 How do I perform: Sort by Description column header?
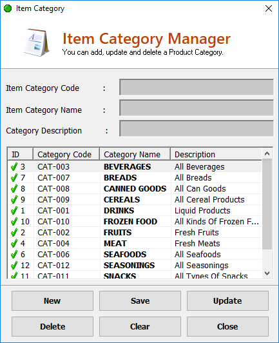[x=216, y=155]
